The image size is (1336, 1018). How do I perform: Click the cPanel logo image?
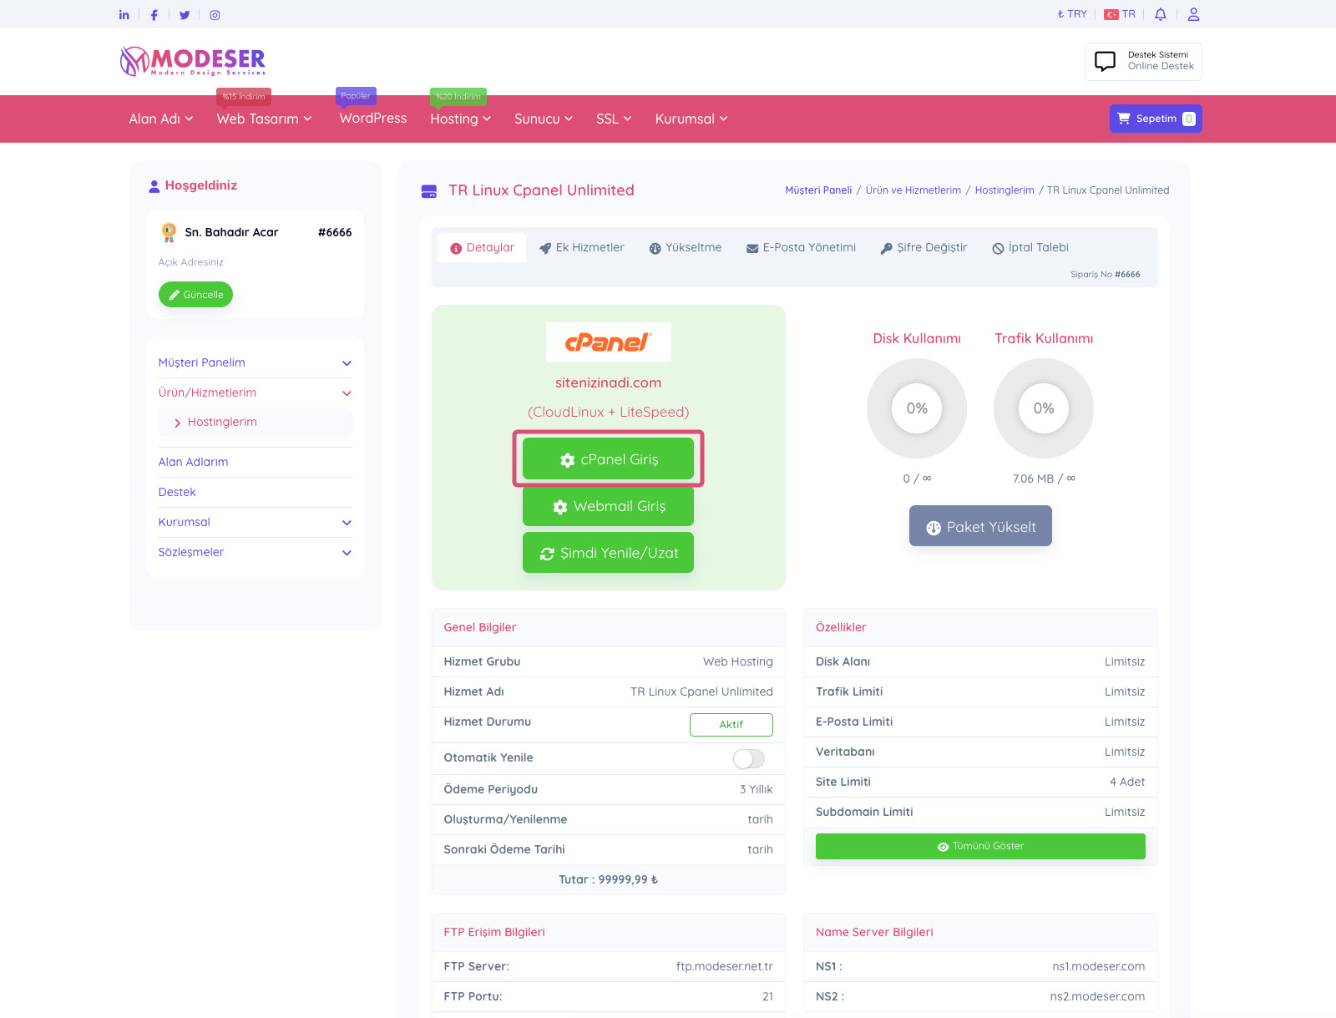(x=609, y=342)
